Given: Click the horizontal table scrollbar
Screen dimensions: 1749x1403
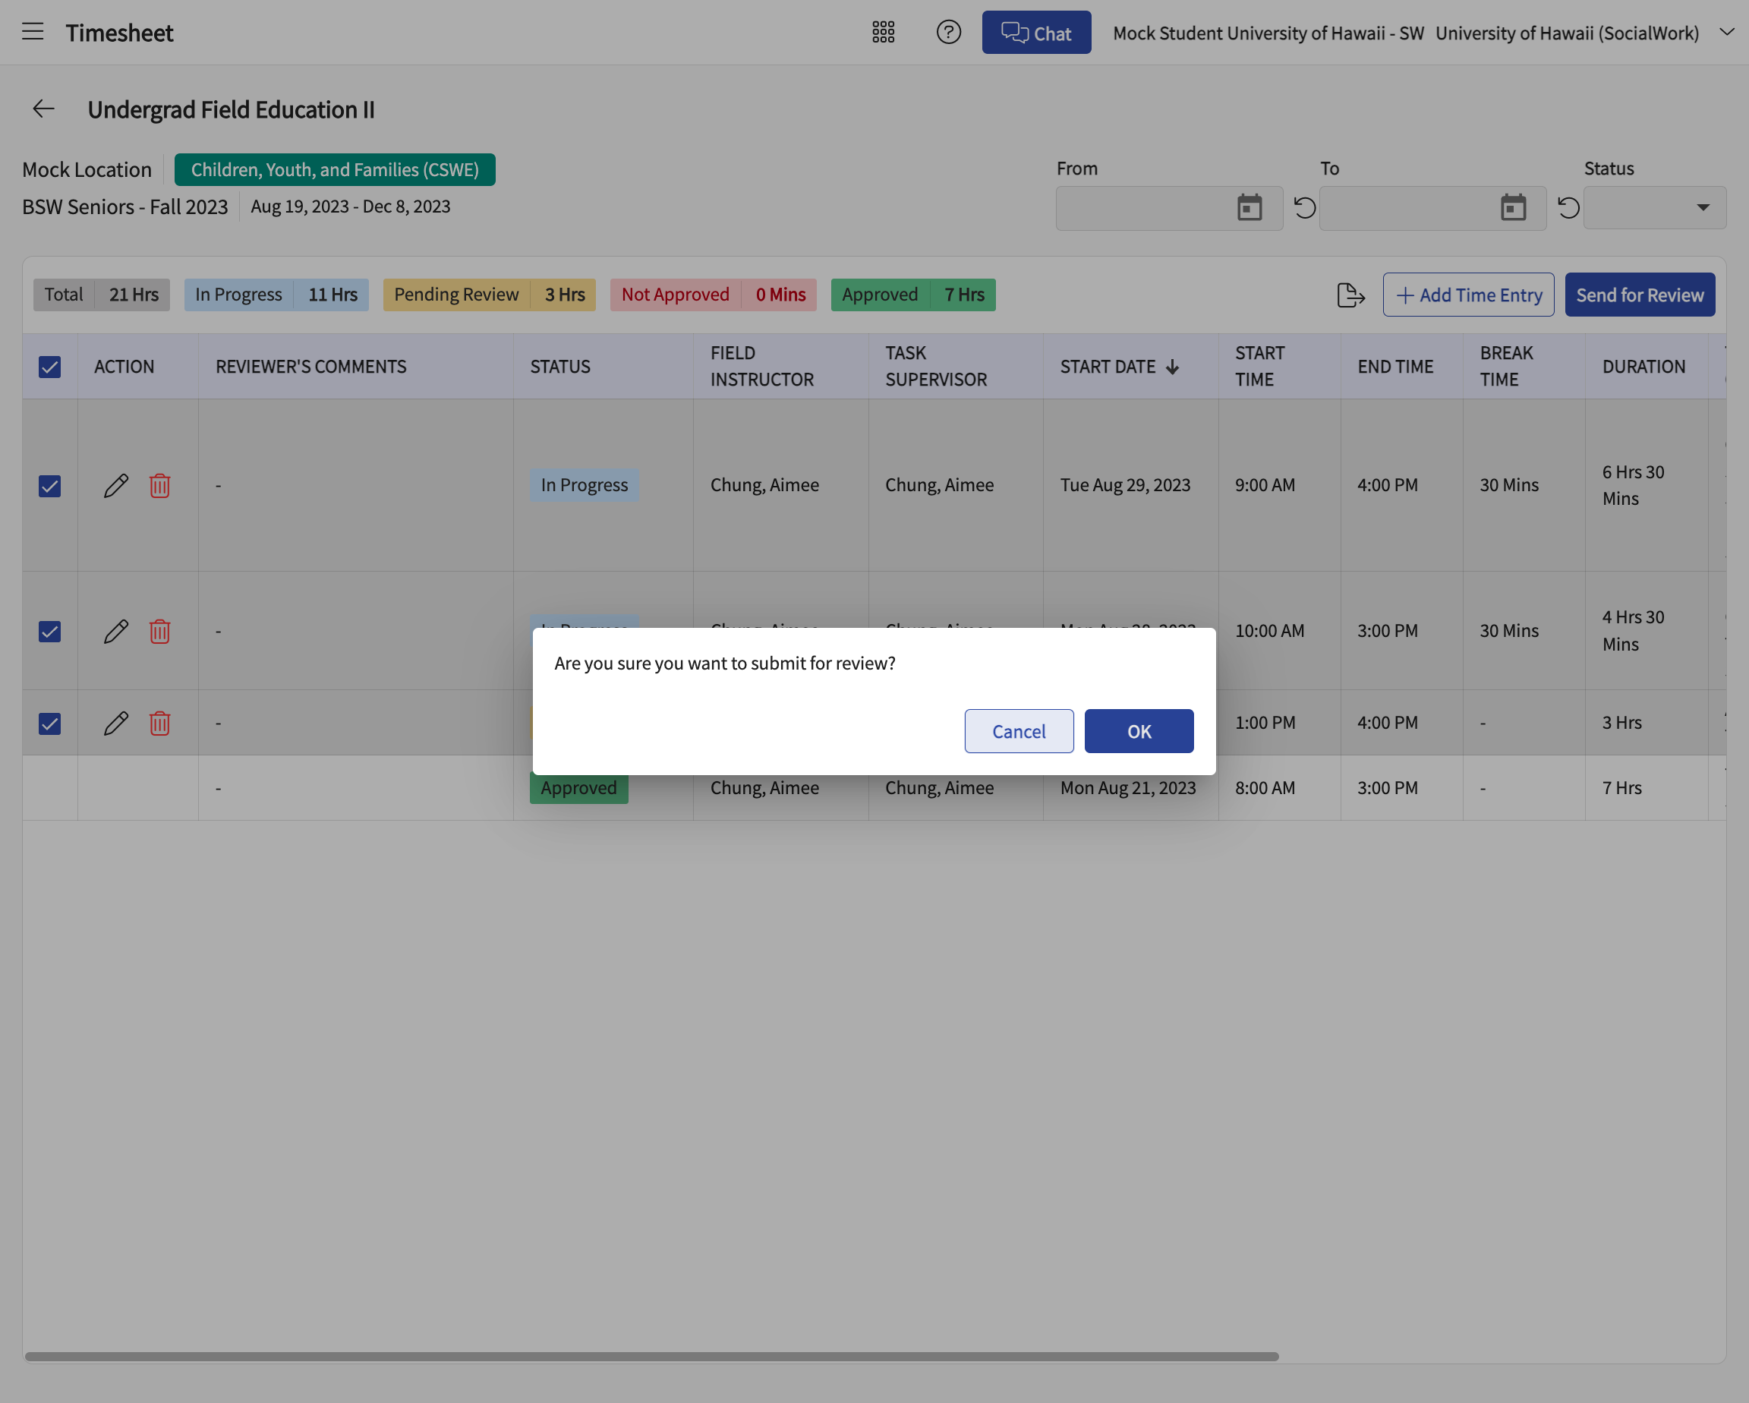Looking at the screenshot, I should point(651,1356).
